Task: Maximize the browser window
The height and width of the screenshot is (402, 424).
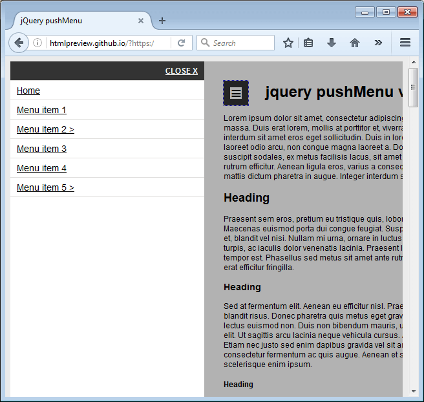Action: pos(386,12)
